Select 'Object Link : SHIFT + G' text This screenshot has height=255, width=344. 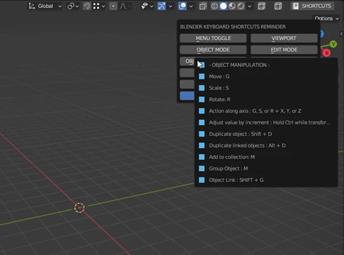(x=236, y=180)
